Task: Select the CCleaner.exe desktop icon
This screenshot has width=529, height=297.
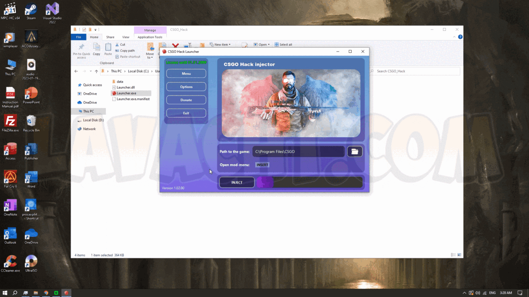Action: [x=10, y=264]
